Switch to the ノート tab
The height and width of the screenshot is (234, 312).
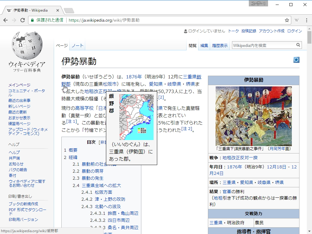coord(77,45)
